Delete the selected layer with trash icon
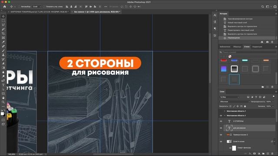278x156 pixels. (x=272, y=154)
